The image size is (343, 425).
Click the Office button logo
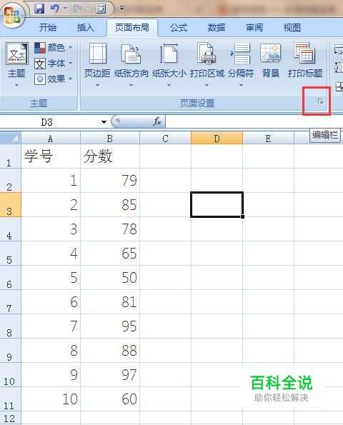[x=12, y=15]
